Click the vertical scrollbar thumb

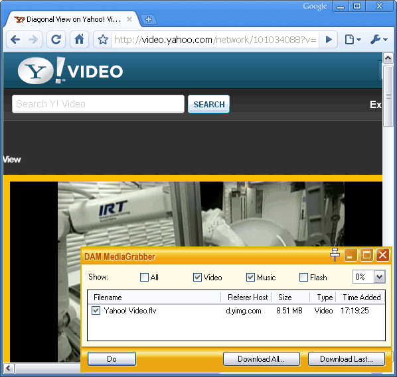(x=388, y=96)
